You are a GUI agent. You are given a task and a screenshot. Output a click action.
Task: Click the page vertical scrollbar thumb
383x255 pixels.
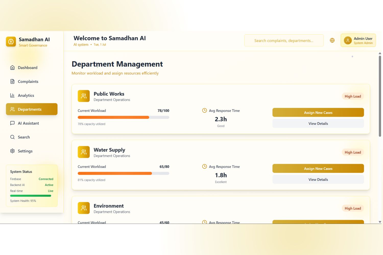click(x=380, y=96)
